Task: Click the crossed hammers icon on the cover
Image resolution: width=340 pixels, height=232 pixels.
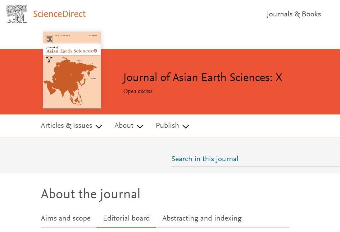Action: tap(49, 59)
